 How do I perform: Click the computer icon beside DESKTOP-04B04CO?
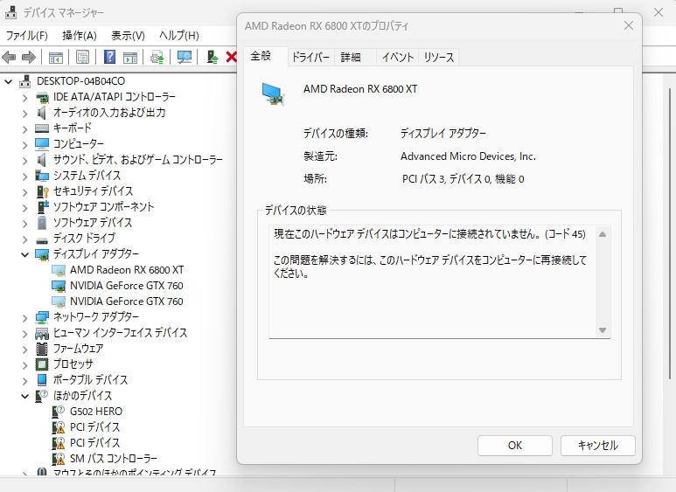(x=25, y=81)
